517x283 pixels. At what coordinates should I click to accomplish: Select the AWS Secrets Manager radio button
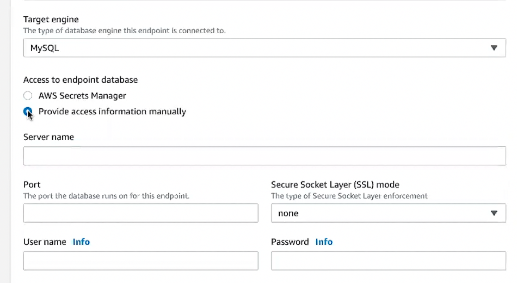coord(28,96)
